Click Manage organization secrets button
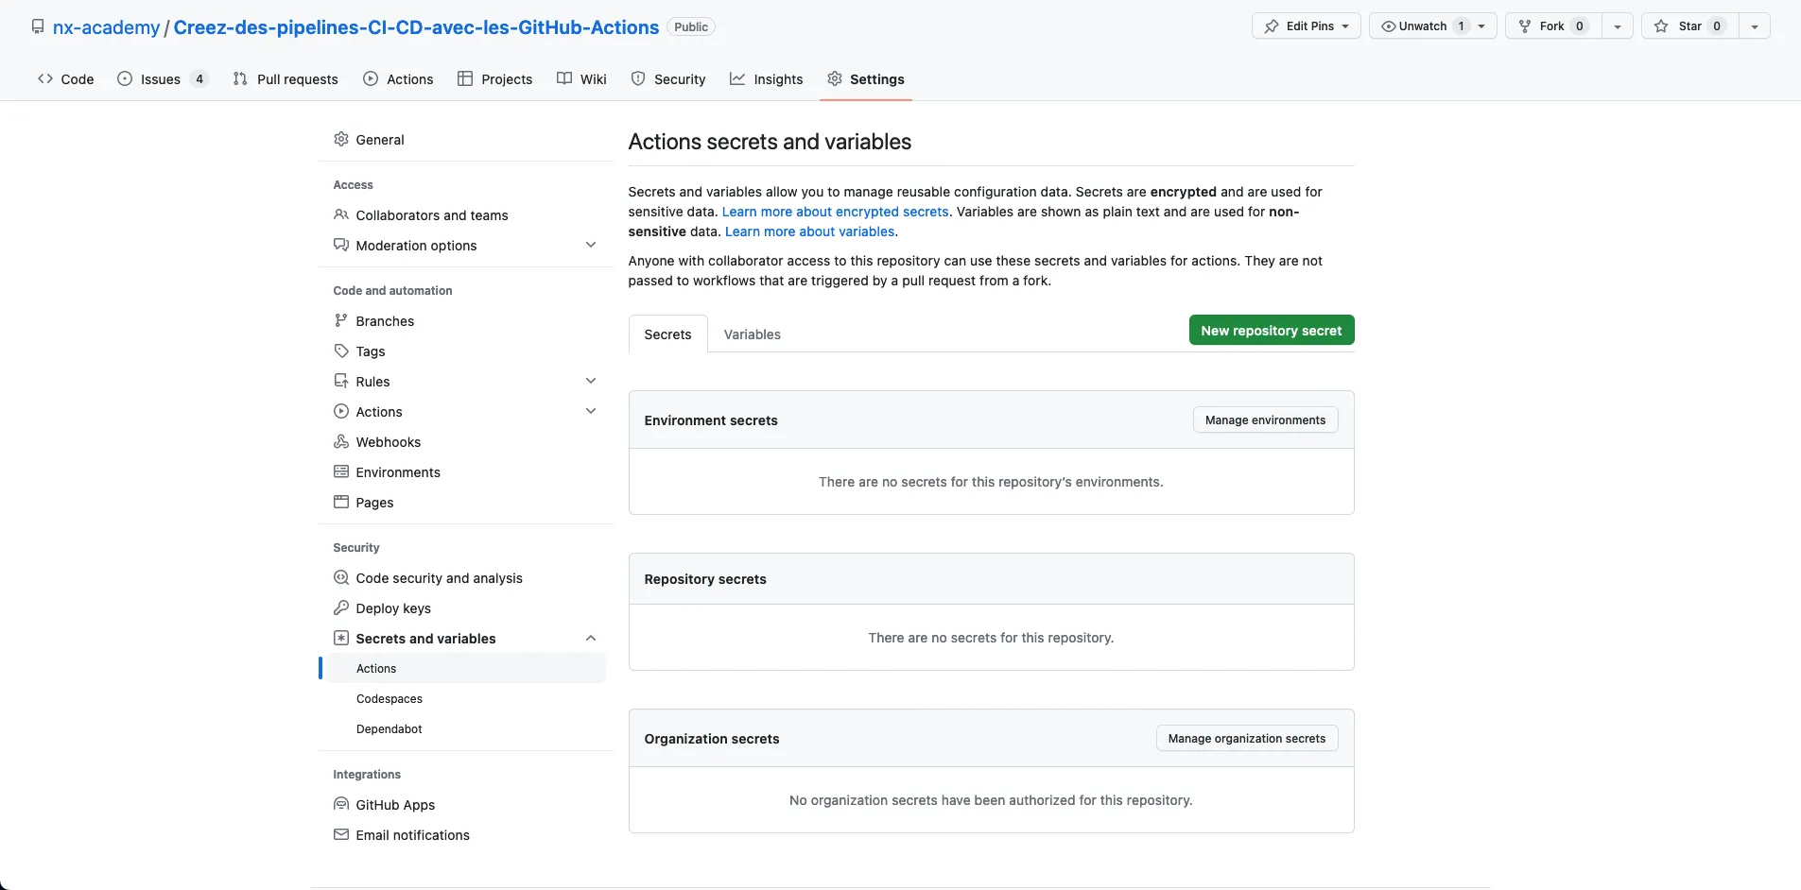Image resolution: width=1801 pixels, height=890 pixels. tap(1246, 739)
